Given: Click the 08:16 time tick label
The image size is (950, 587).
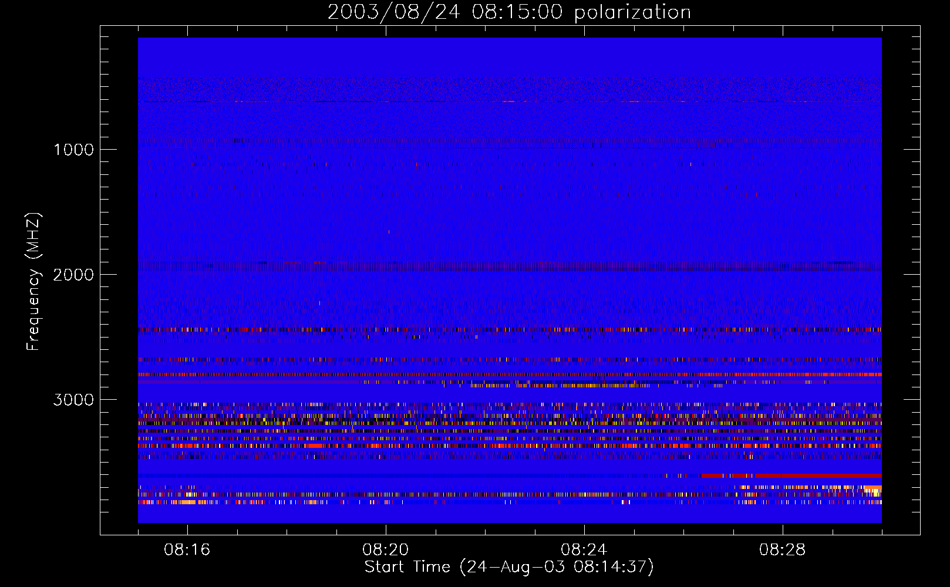Looking at the screenshot, I should (x=187, y=549).
